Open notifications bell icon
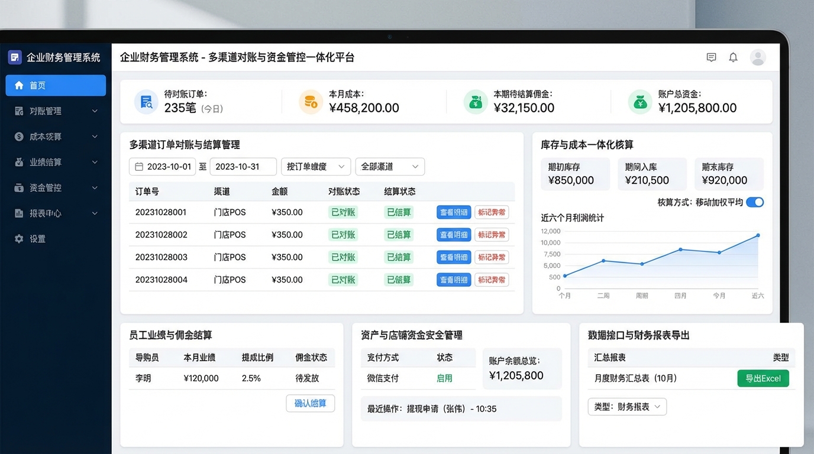The height and width of the screenshot is (454, 814). tap(733, 57)
